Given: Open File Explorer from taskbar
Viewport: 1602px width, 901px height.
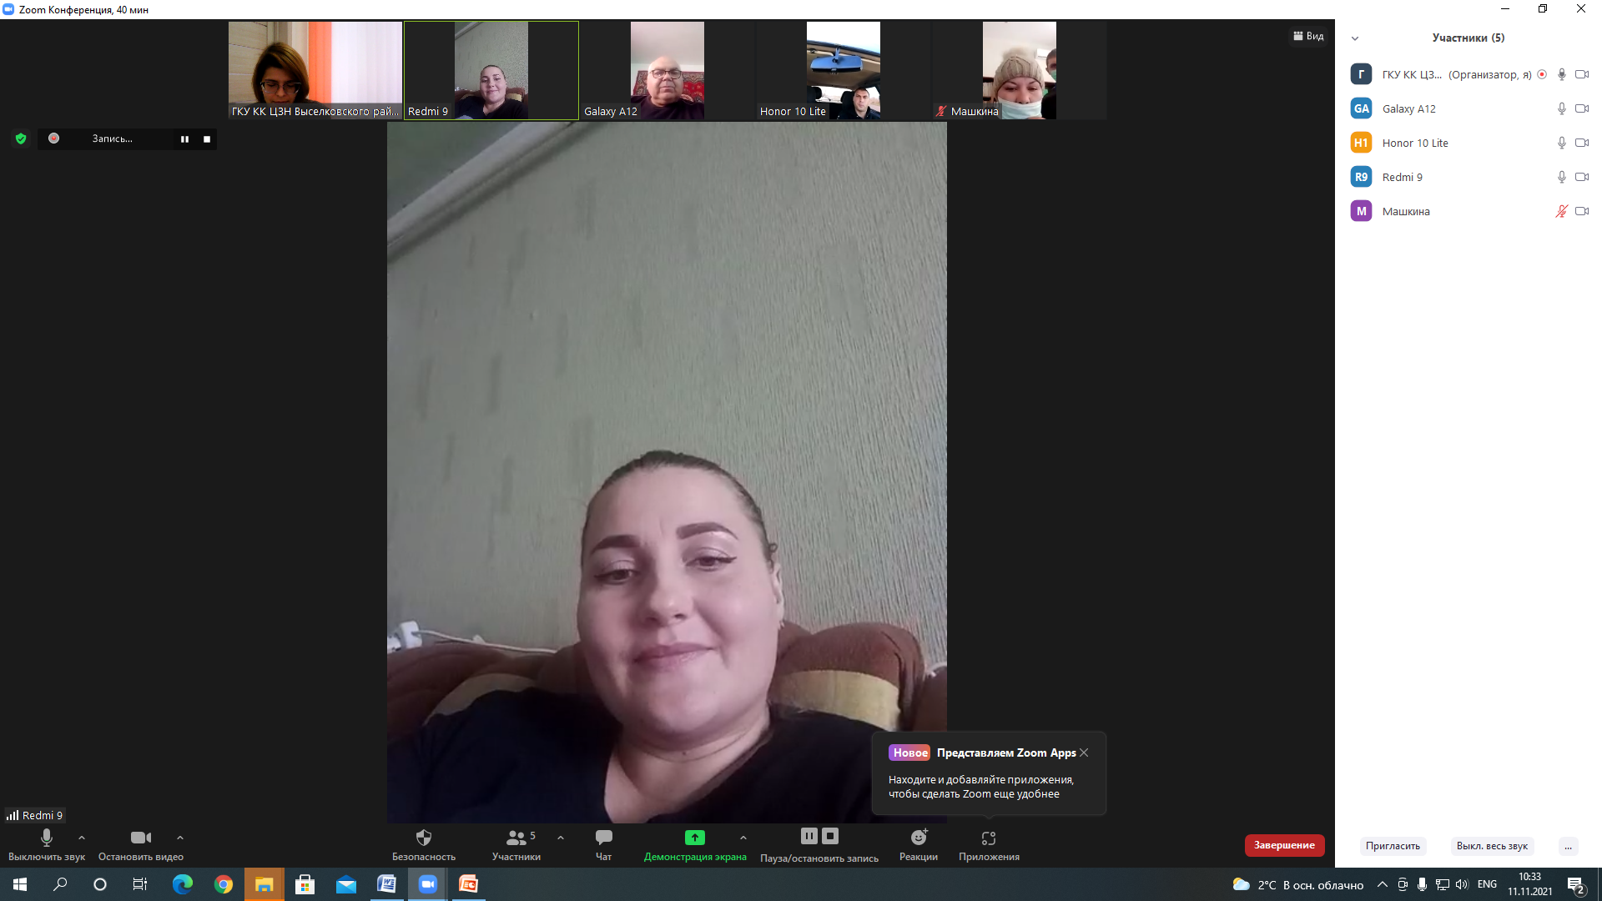Looking at the screenshot, I should point(264,884).
